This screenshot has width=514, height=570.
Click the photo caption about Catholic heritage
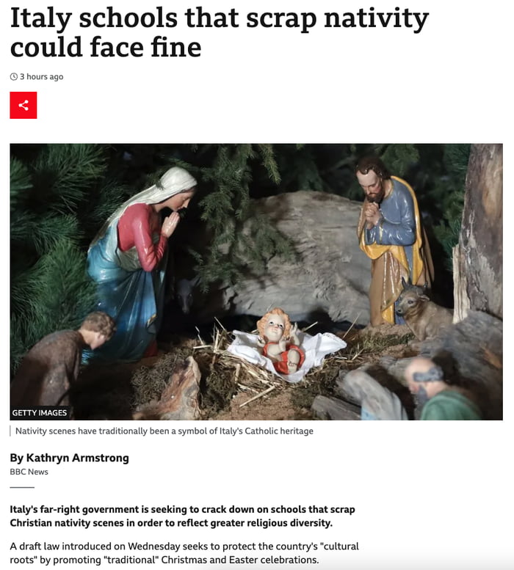164,431
